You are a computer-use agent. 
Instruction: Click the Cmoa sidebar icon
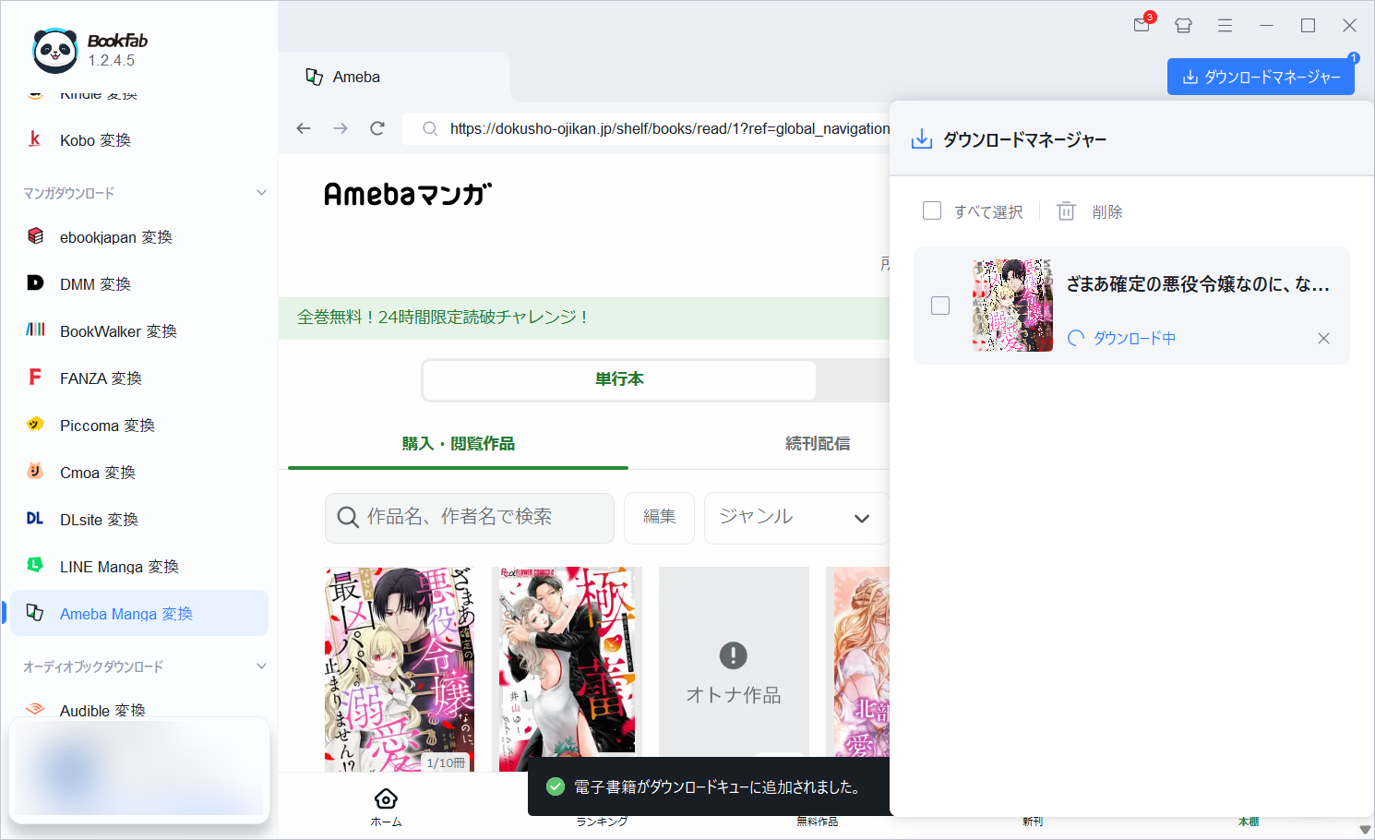coord(35,471)
